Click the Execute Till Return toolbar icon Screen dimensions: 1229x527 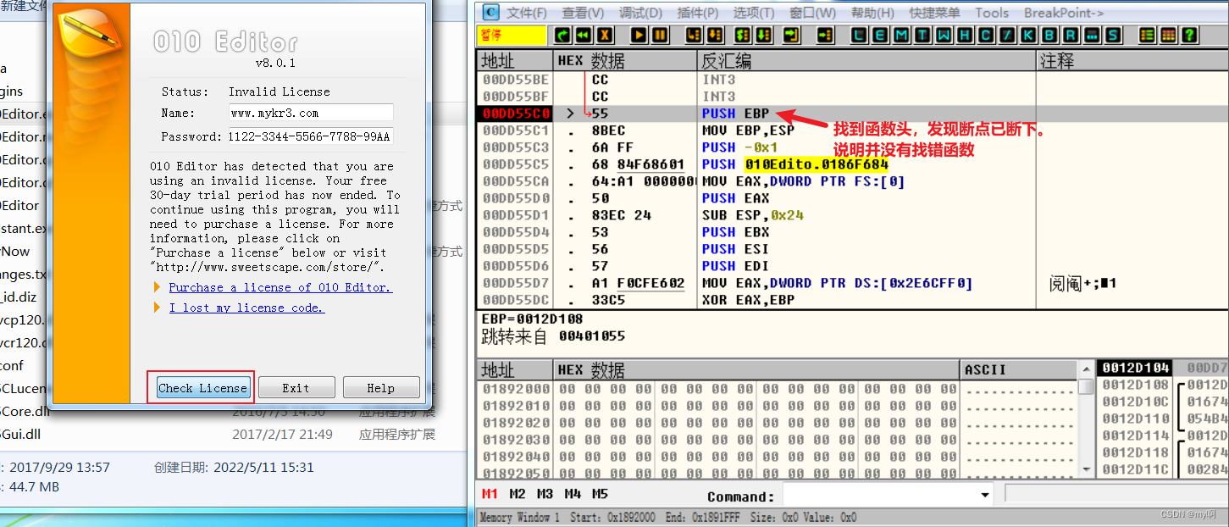(793, 35)
